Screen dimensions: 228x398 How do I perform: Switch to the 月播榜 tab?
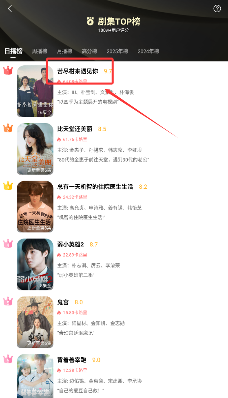[x=64, y=51]
